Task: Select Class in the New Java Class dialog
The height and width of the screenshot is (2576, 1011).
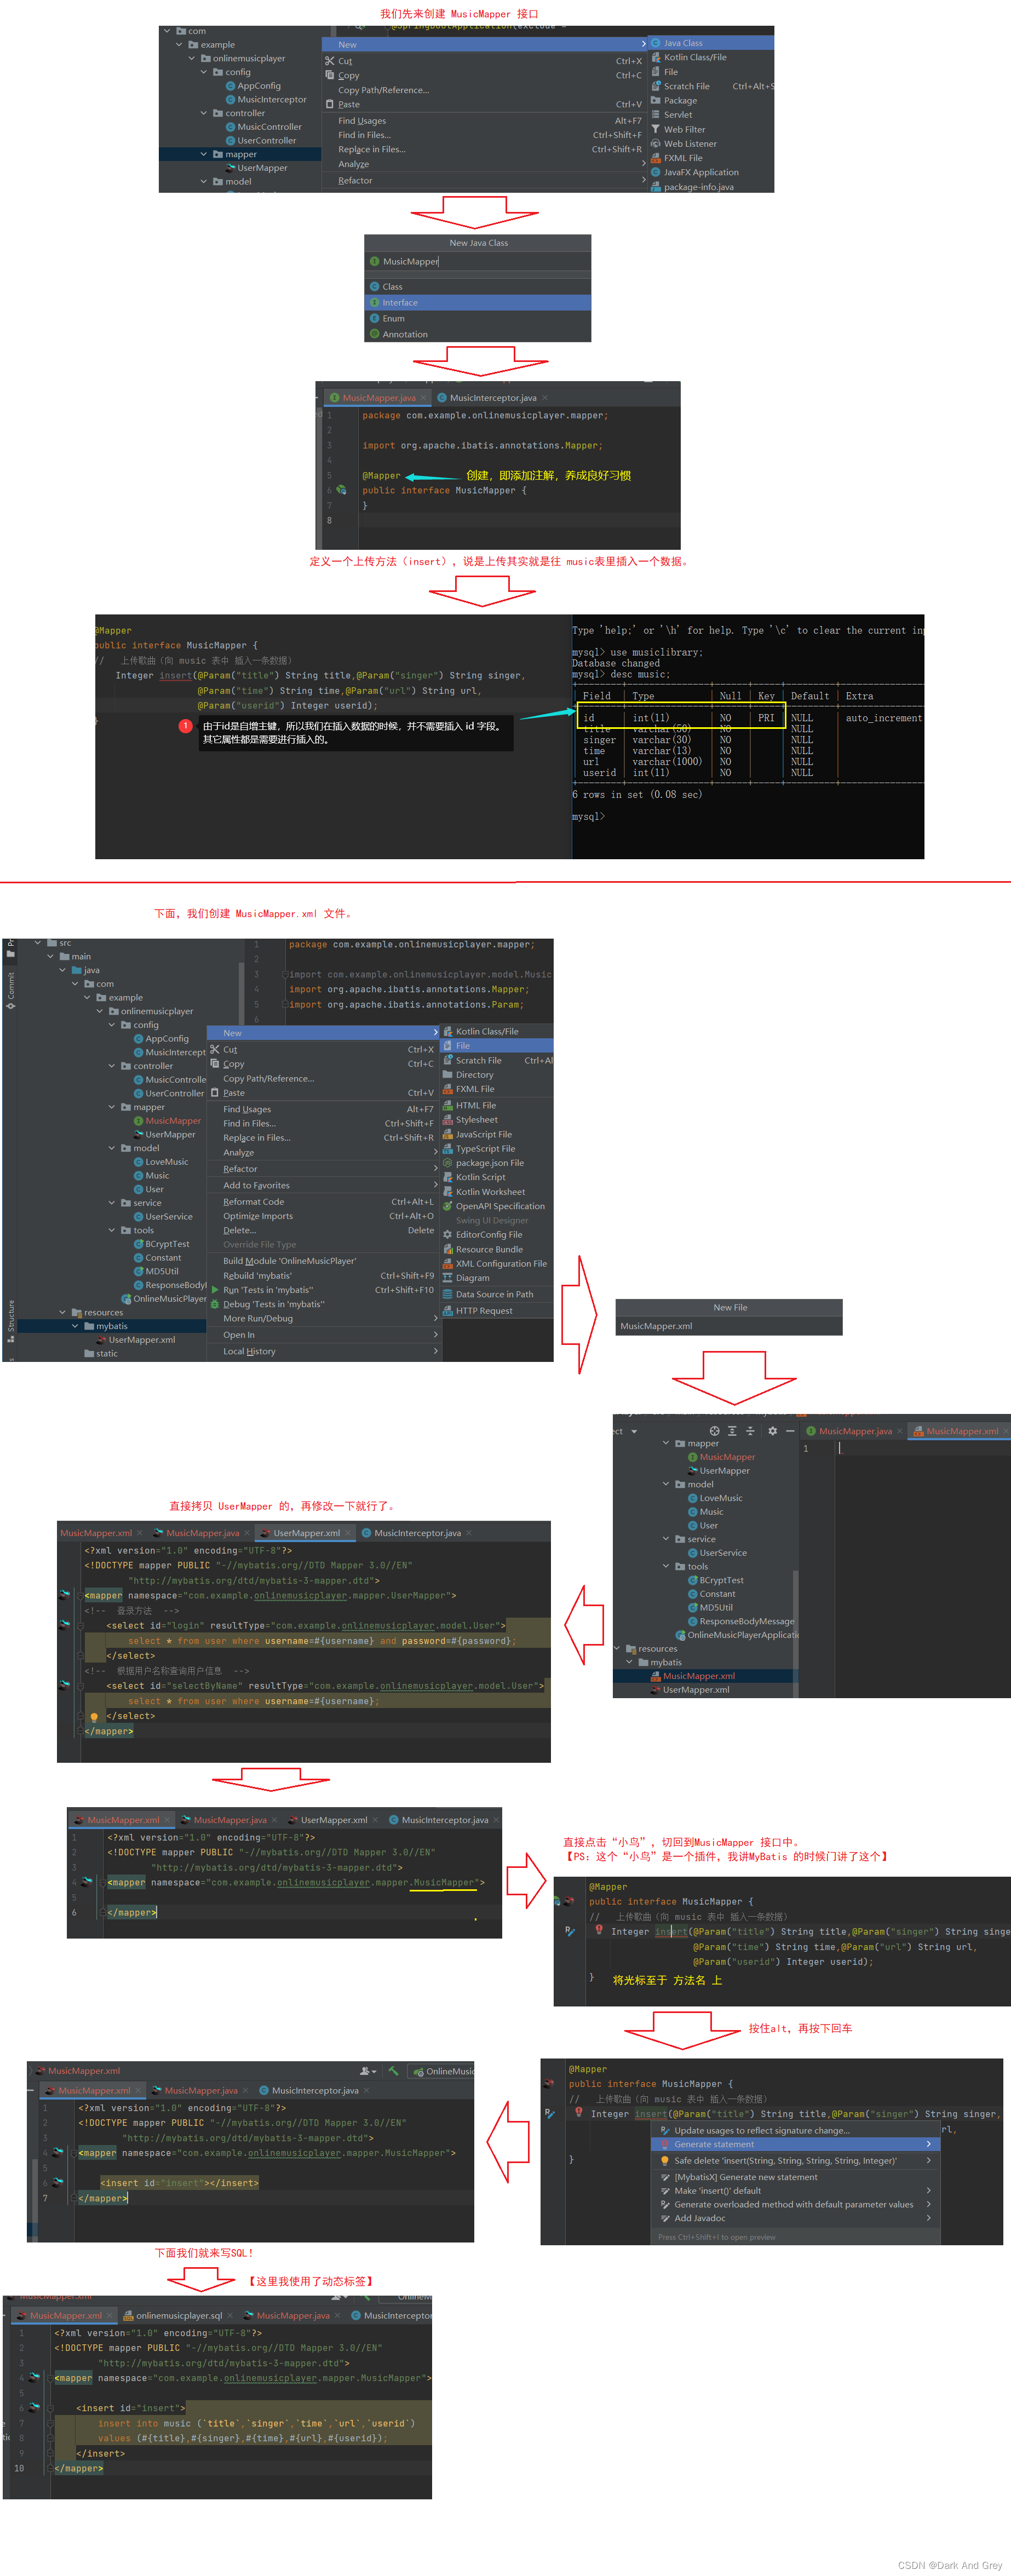Action: pos(478,287)
